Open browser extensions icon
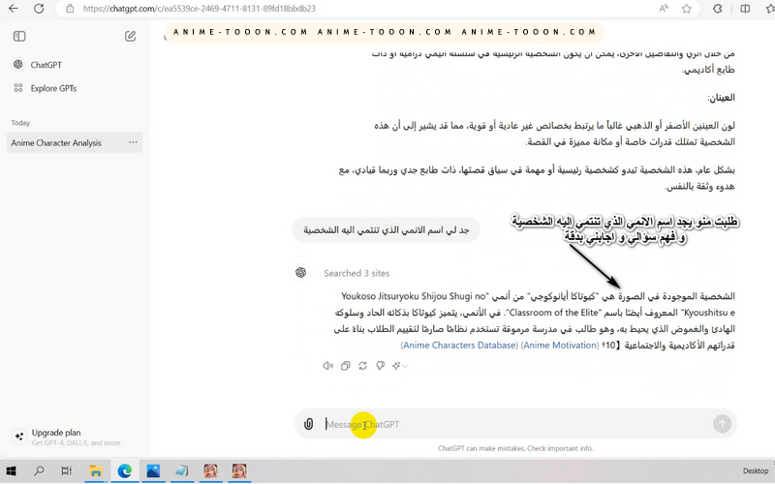This screenshot has height=484, width=775. 718,9
